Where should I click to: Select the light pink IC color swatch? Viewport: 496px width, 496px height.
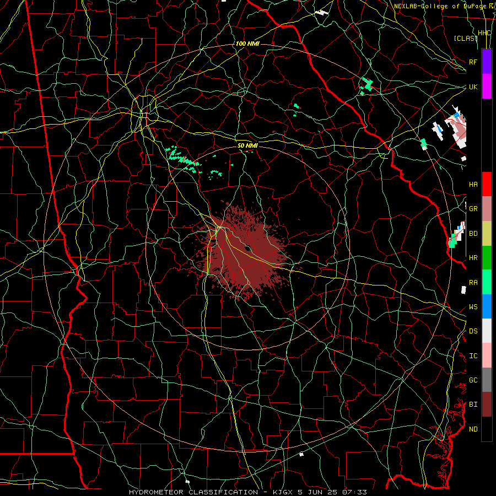tap(487, 355)
